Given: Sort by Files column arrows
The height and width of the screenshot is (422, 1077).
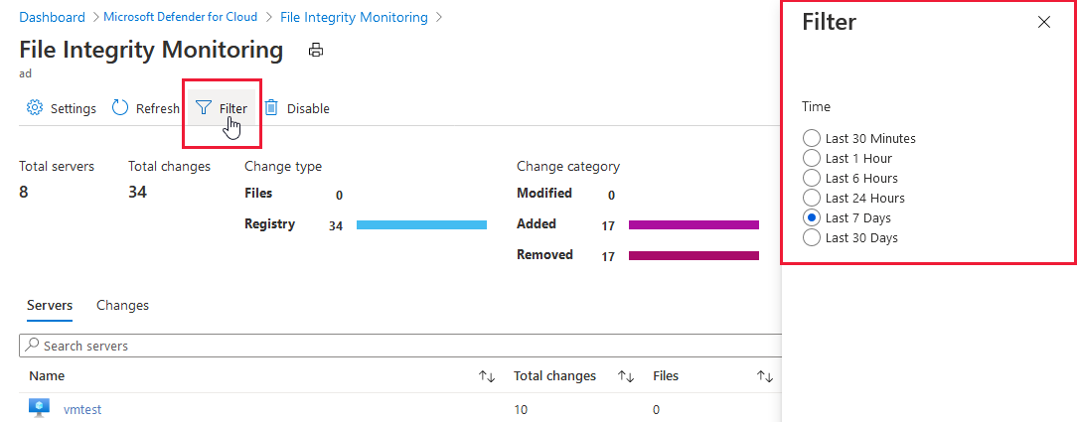Looking at the screenshot, I should click(765, 376).
